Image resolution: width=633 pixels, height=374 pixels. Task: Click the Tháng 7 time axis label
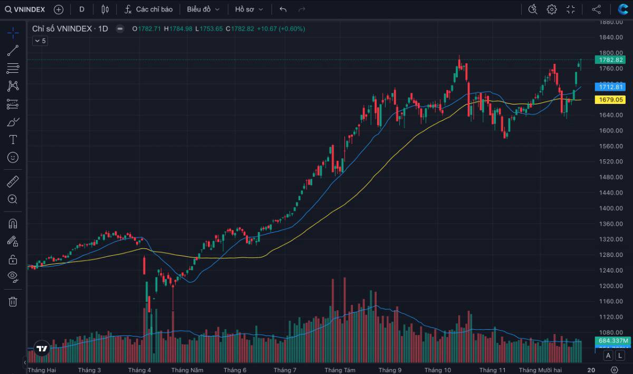tap(285, 370)
